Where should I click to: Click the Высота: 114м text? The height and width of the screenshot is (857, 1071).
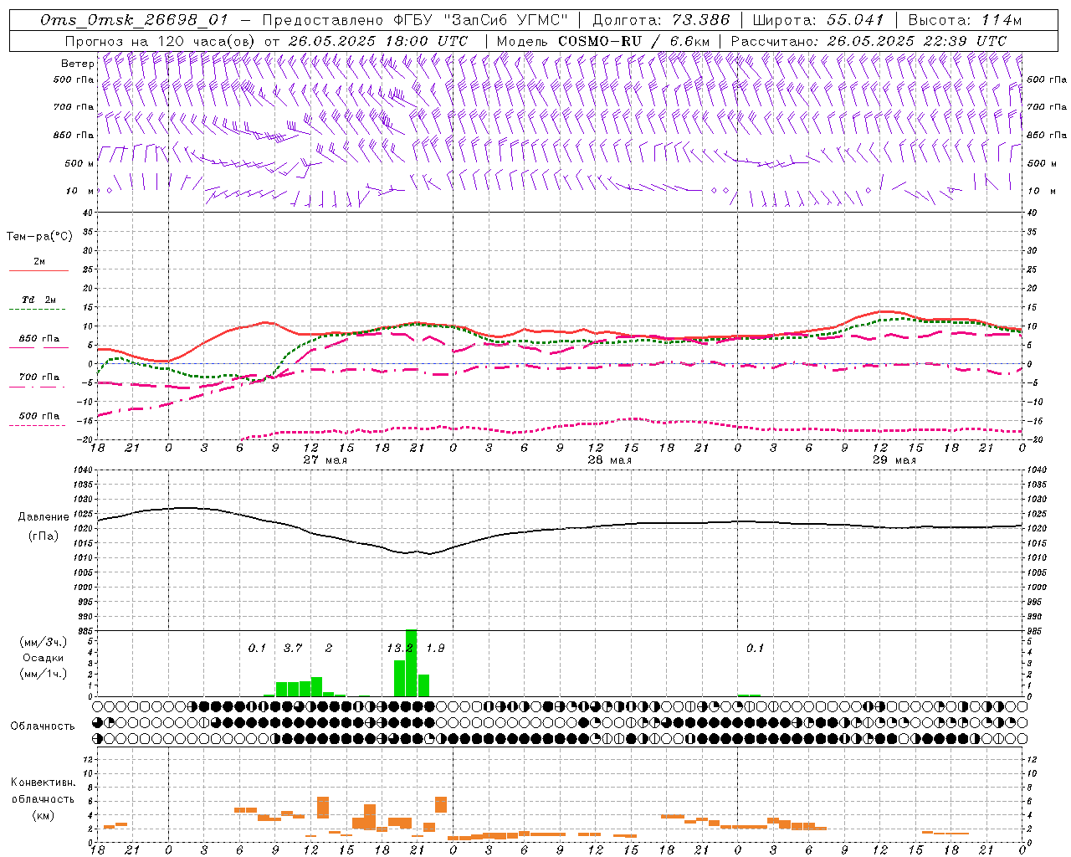tap(965, 20)
